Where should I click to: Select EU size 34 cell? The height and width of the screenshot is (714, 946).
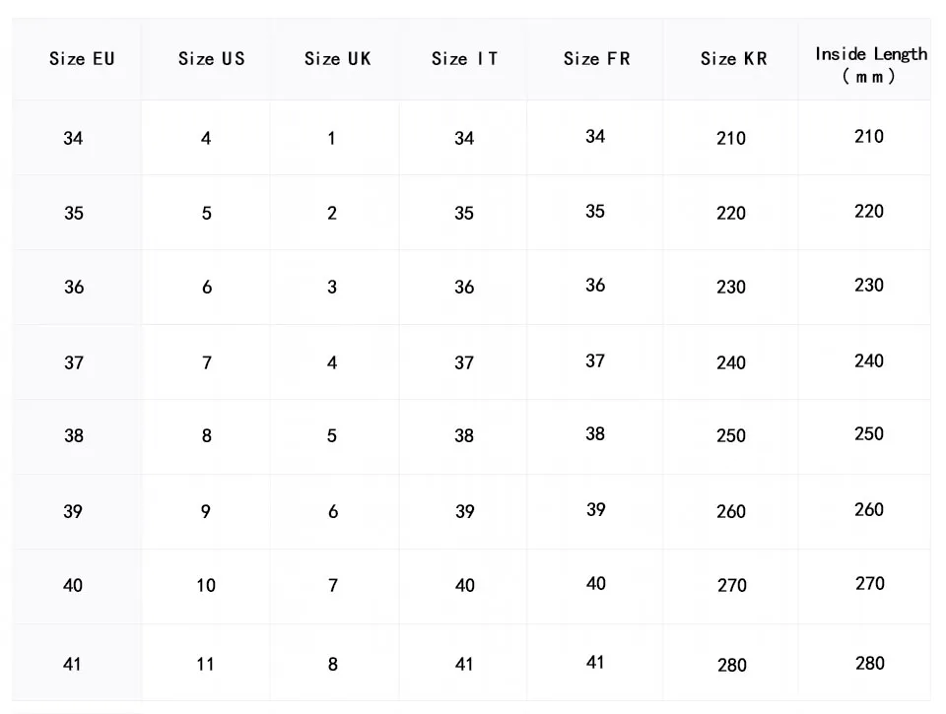[74, 139]
